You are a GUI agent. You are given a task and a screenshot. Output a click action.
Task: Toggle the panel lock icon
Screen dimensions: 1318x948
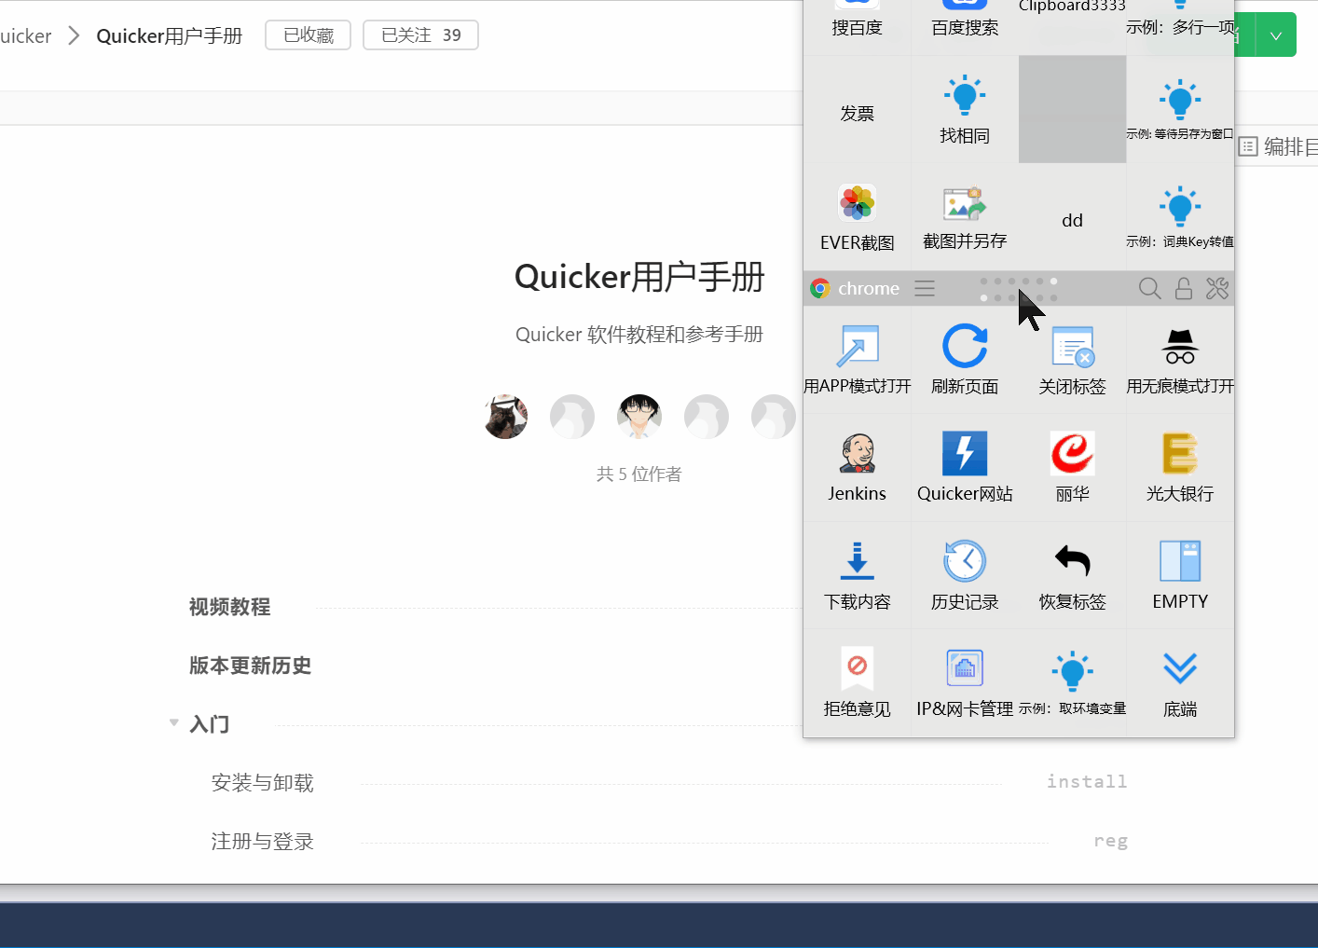coord(1183,288)
